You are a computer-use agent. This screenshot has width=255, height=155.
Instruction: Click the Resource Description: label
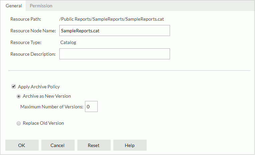click(33, 54)
